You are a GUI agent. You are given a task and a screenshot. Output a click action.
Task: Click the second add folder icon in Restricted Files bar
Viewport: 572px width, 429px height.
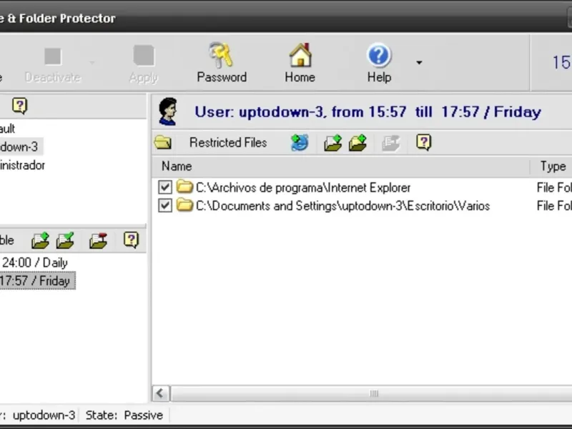coord(357,142)
